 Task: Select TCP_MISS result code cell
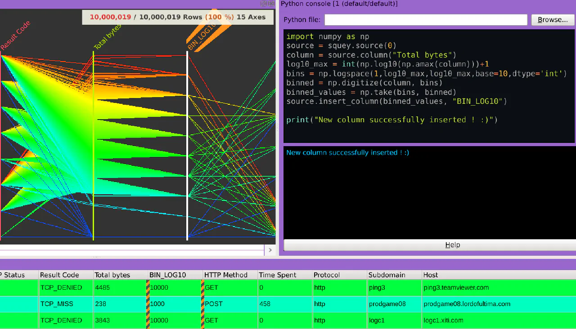[66, 304]
